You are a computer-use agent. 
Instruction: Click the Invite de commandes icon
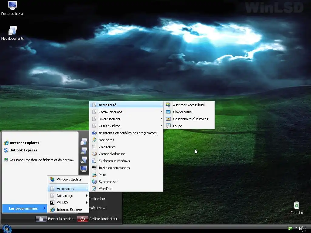coord(94,167)
